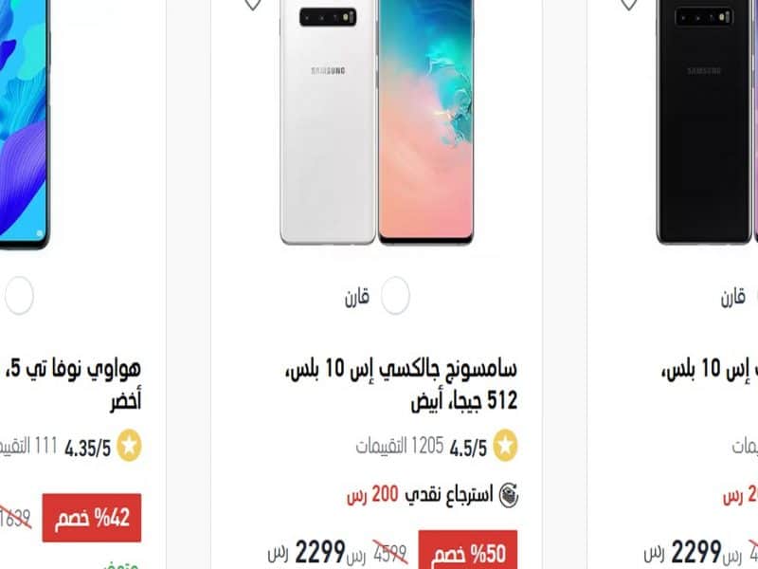Screen dimensions: 758x569
Task: Add white Galaxy S10 Plus to wishlist heart
Action: 252,5
